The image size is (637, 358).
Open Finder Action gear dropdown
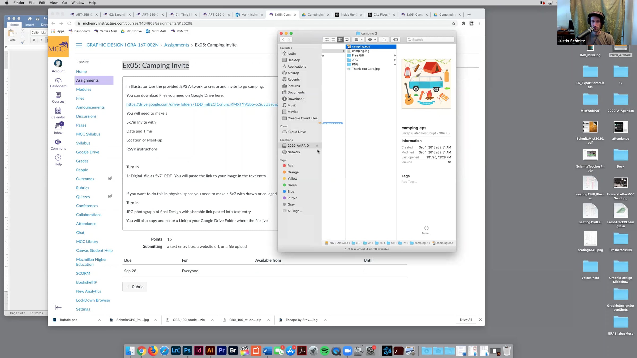click(x=372, y=40)
